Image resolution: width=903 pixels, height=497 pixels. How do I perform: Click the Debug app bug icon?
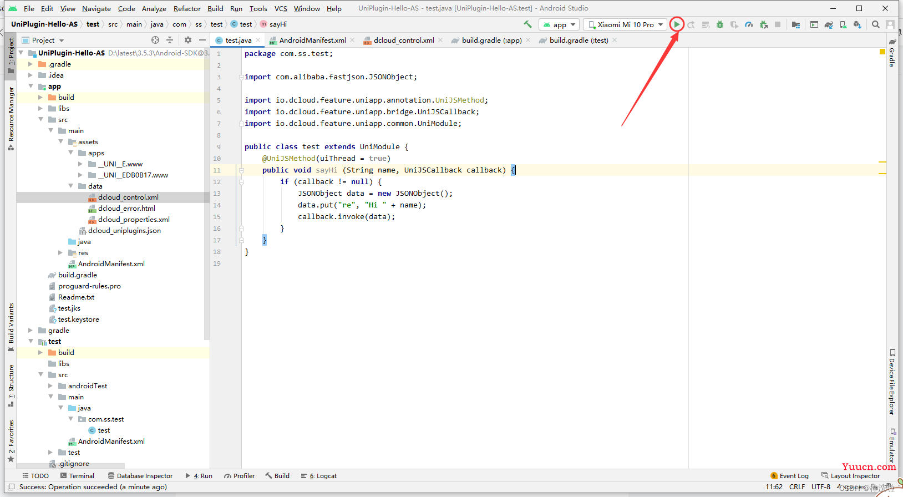(x=720, y=24)
